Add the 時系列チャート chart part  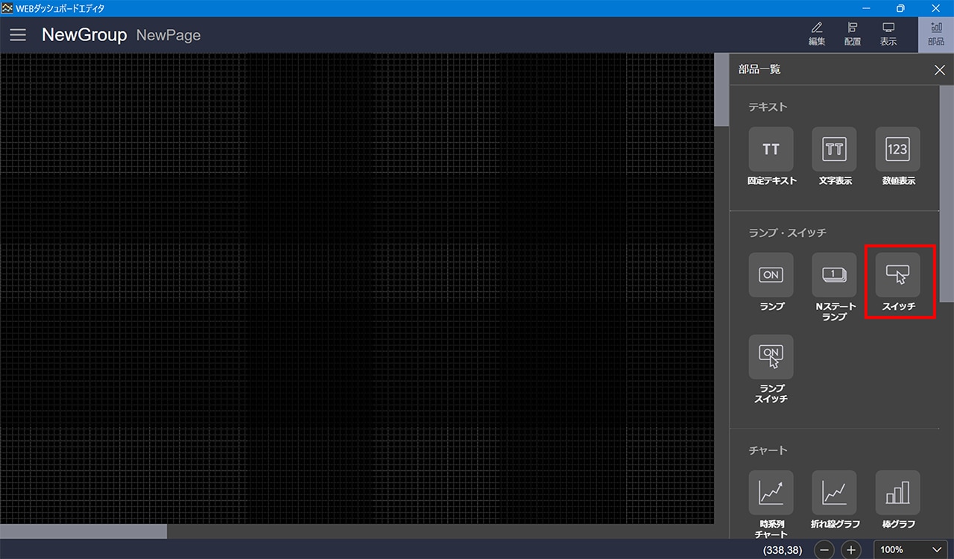pyautogui.click(x=771, y=493)
